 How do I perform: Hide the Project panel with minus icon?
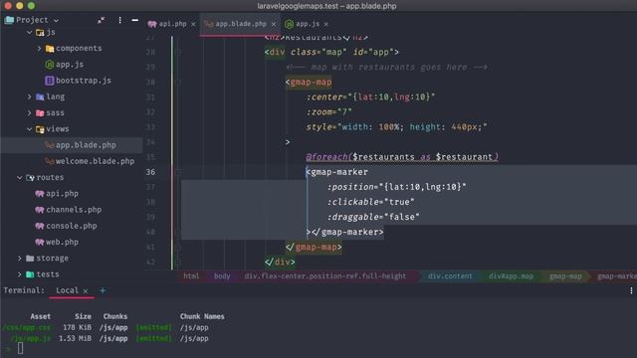point(135,20)
